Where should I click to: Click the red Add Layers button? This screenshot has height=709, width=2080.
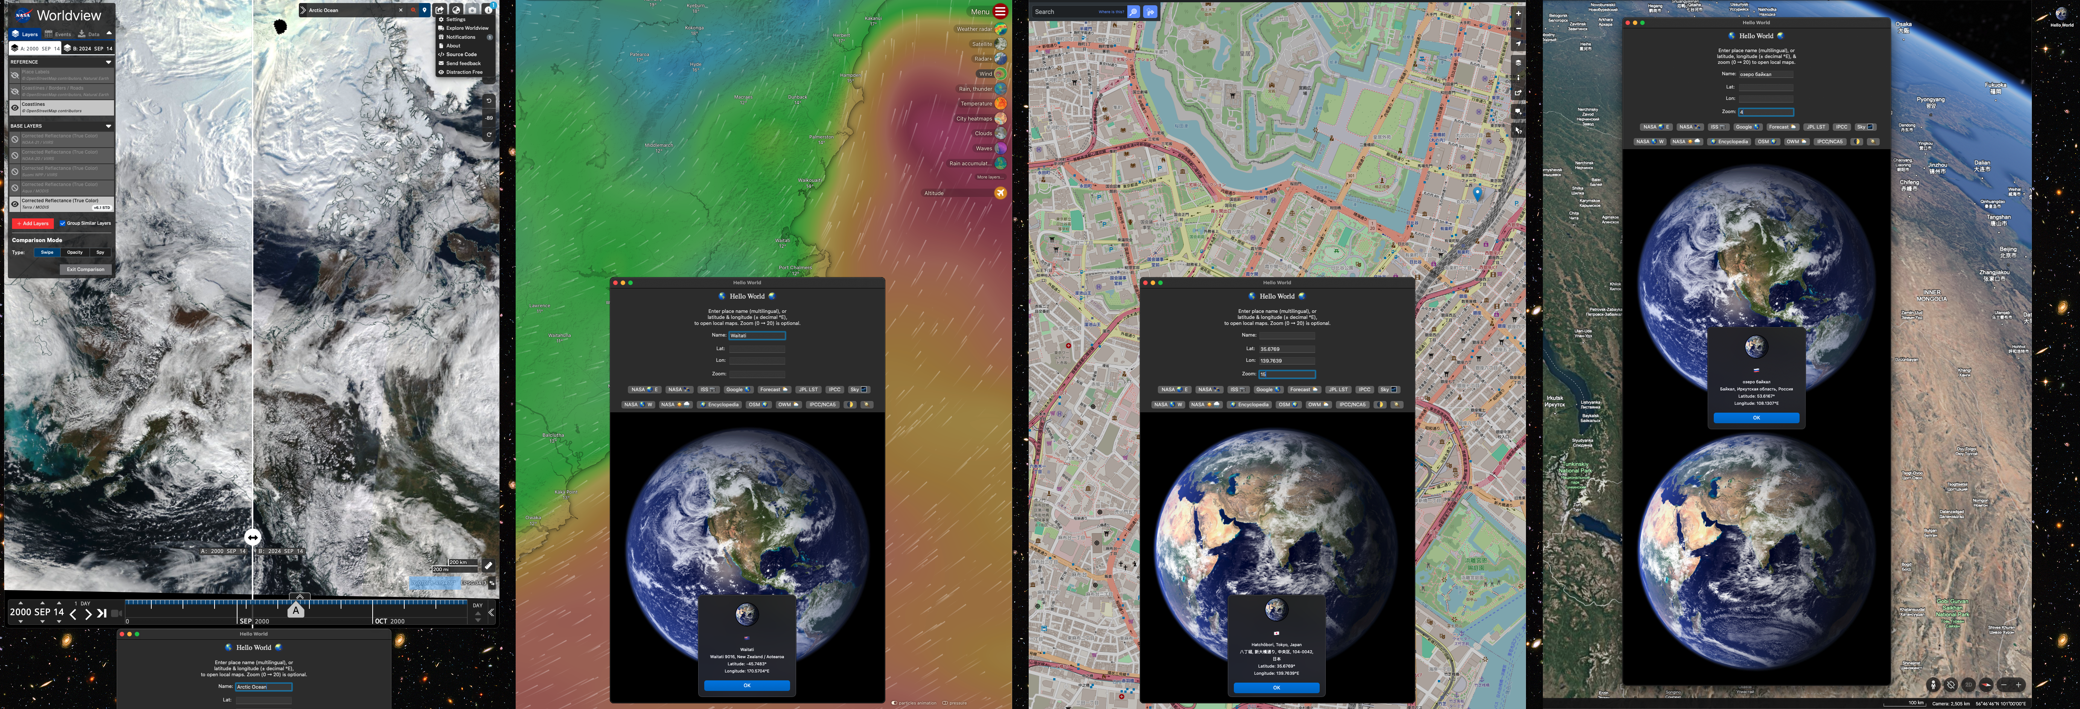(x=33, y=224)
